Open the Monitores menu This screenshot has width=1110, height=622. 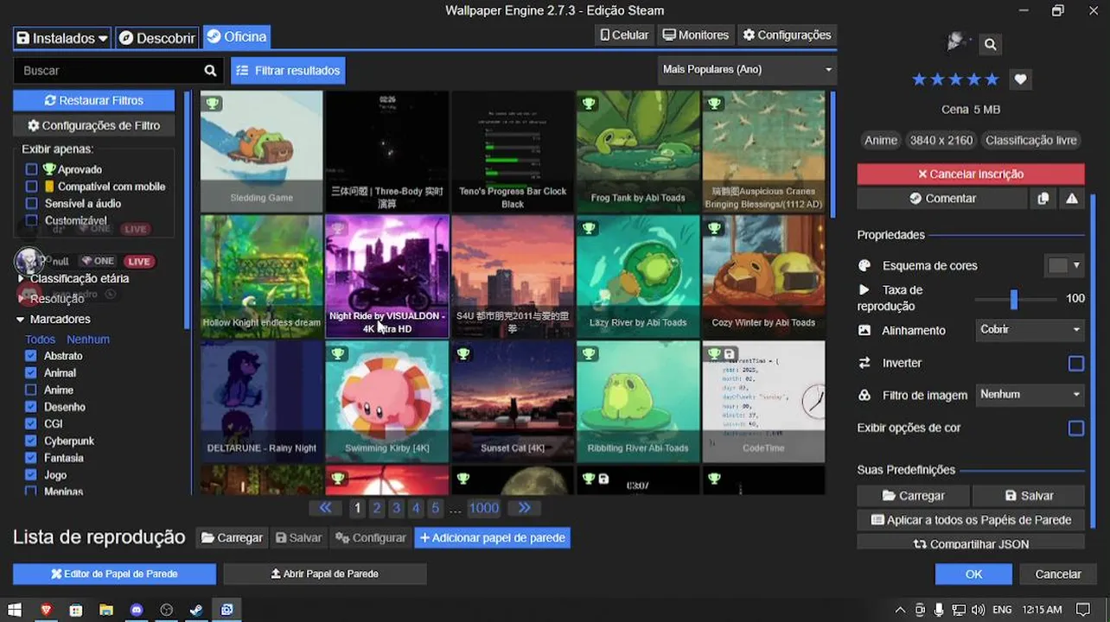[696, 35]
